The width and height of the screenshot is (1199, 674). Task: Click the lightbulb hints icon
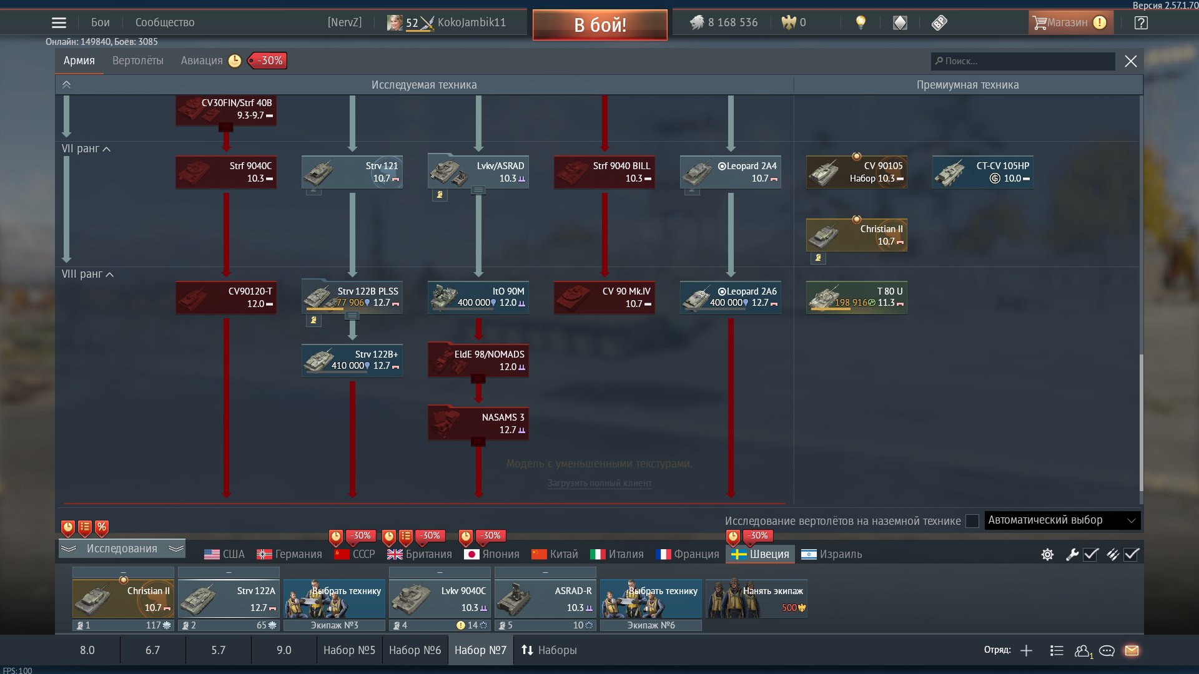pyautogui.click(x=861, y=22)
